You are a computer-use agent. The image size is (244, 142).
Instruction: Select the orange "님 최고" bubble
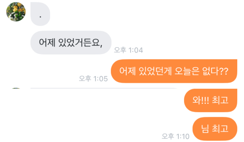[215, 129]
